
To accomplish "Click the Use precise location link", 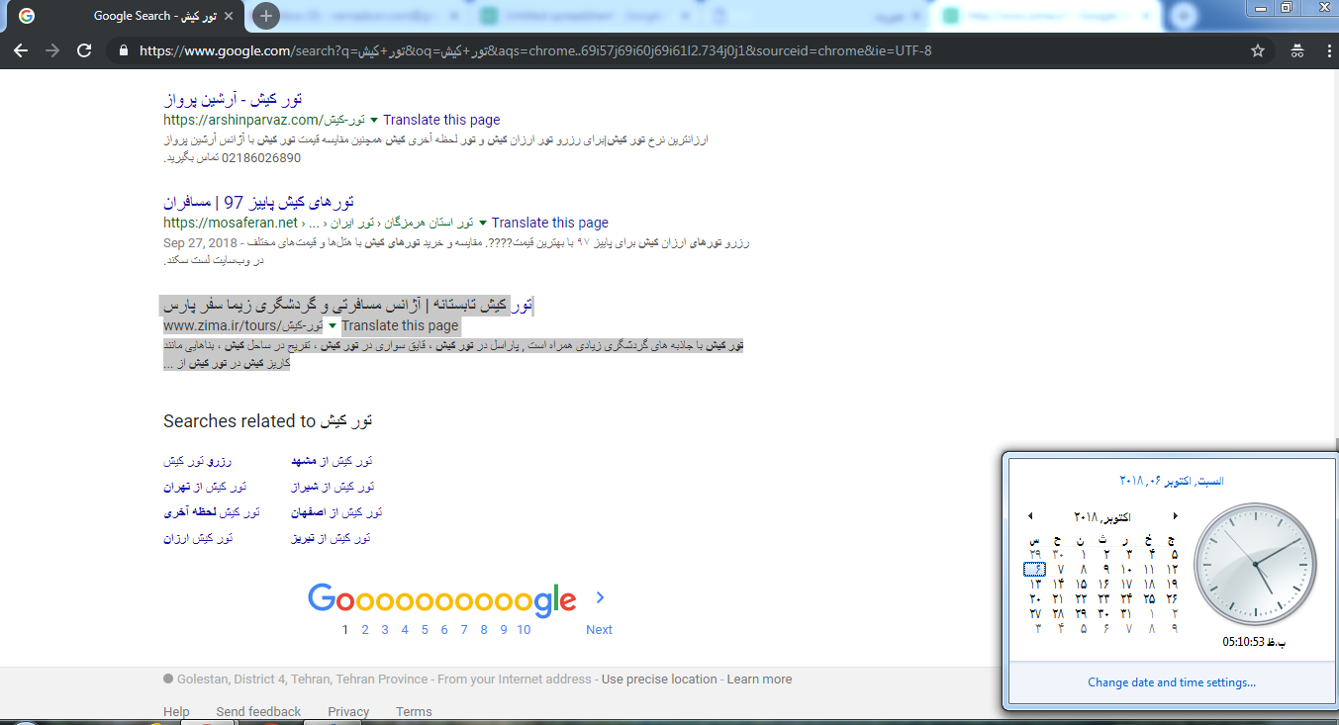I will (x=659, y=680).
